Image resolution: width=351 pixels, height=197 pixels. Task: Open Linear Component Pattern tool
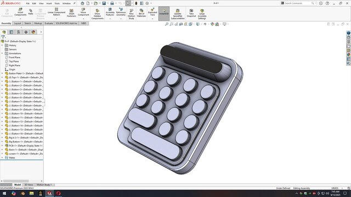click(56, 12)
